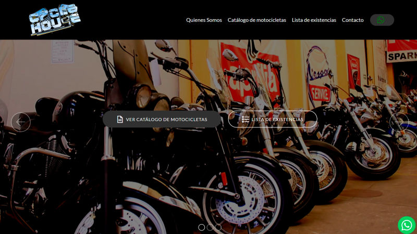Show the previous slide with left arrow
This screenshot has width=417, height=234.
pos(21,122)
